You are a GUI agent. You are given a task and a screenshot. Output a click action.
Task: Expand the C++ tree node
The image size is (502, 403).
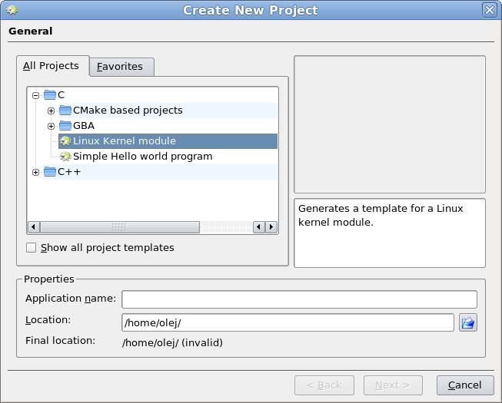tap(35, 172)
